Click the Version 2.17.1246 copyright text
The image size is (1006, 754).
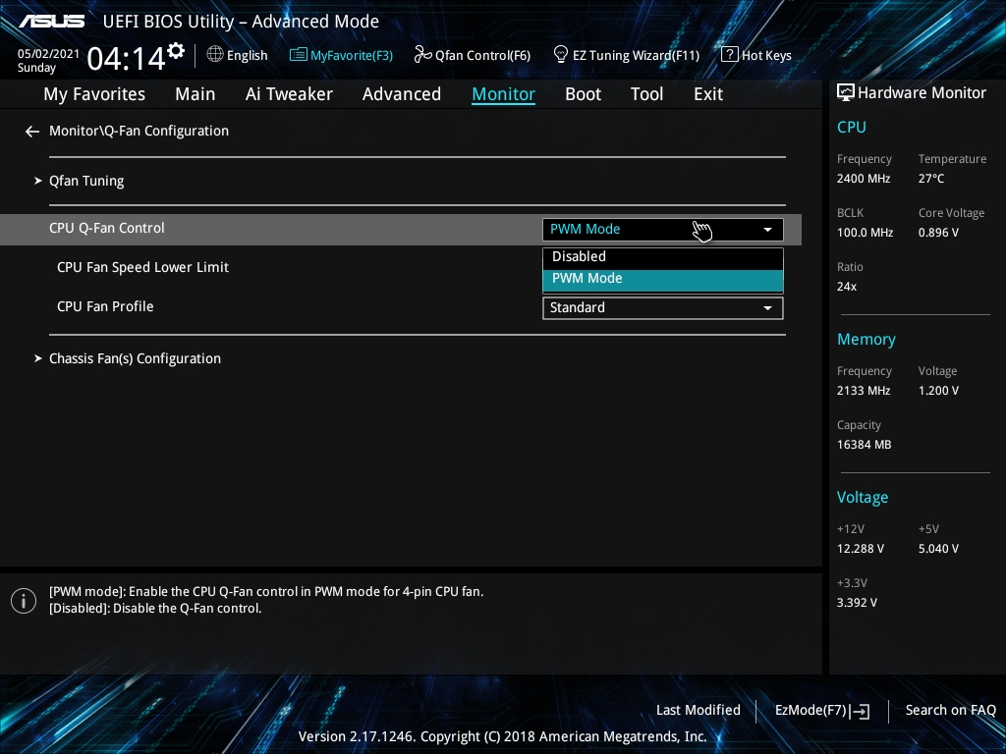502,736
